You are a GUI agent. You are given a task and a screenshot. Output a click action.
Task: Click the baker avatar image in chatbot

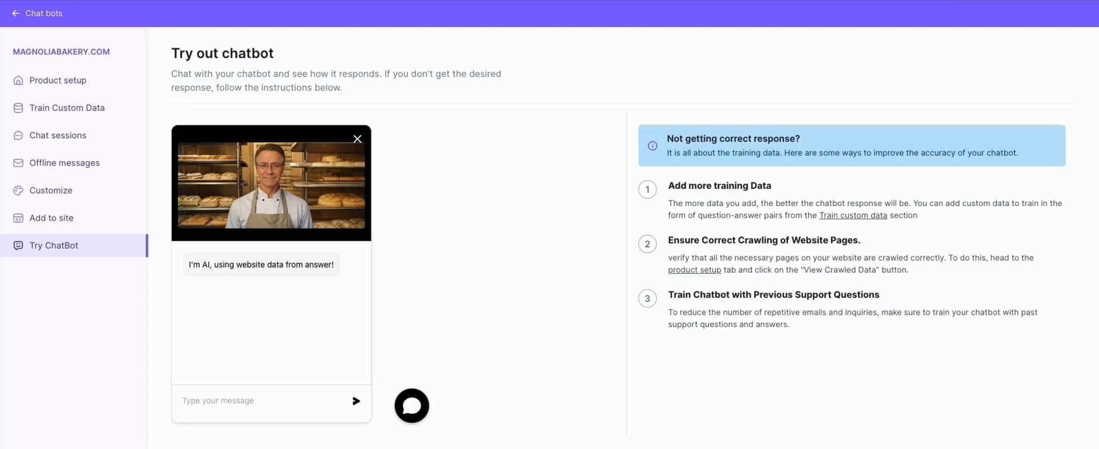tap(271, 185)
